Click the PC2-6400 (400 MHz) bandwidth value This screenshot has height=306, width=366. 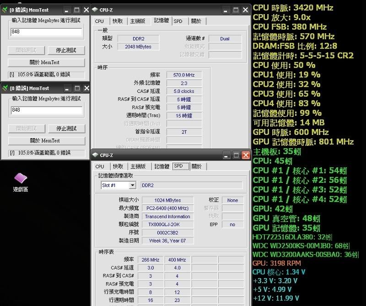click(167, 208)
